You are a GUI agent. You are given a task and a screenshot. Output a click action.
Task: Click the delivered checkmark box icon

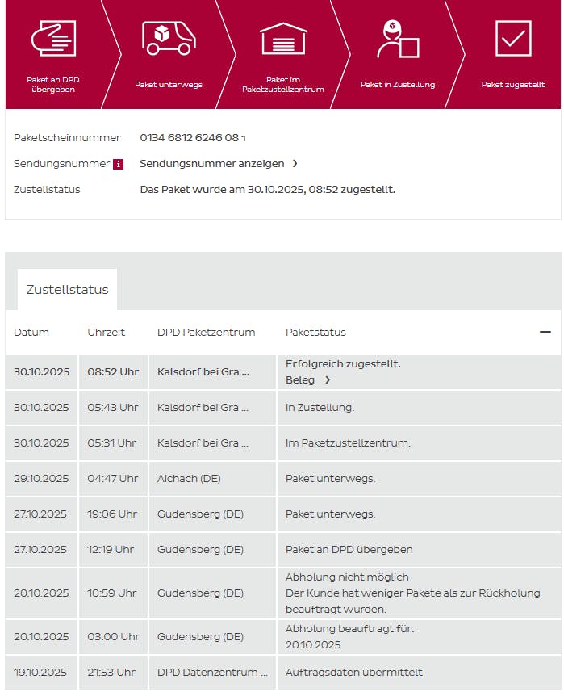coord(513,38)
